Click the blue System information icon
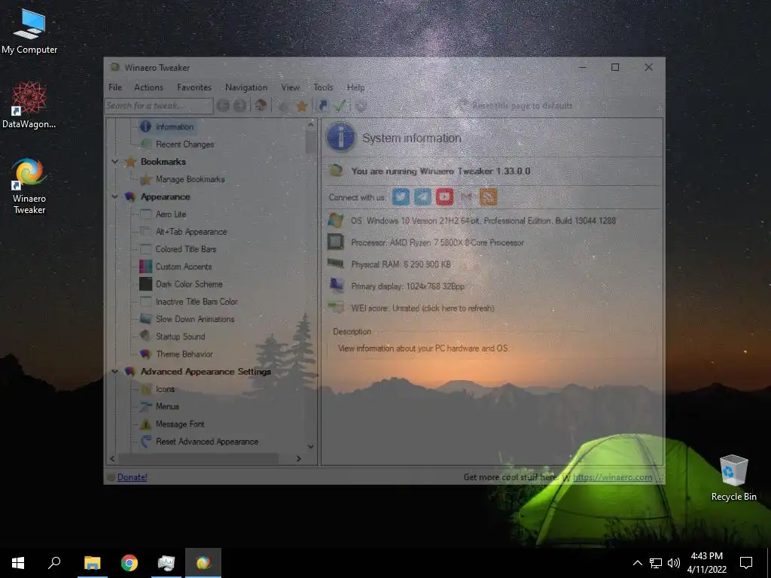771x578 pixels. click(340, 137)
